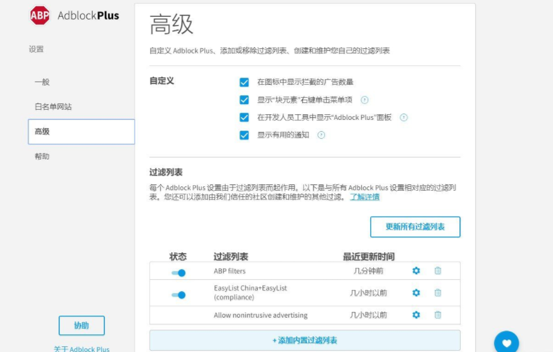Disable the ABP filters toggle
This screenshot has height=352, width=553.
point(178,273)
